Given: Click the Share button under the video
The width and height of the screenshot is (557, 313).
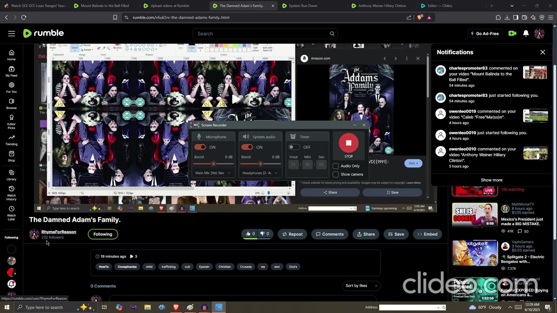Looking at the screenshot, I should pyautogui.click(x=366, y=234).
